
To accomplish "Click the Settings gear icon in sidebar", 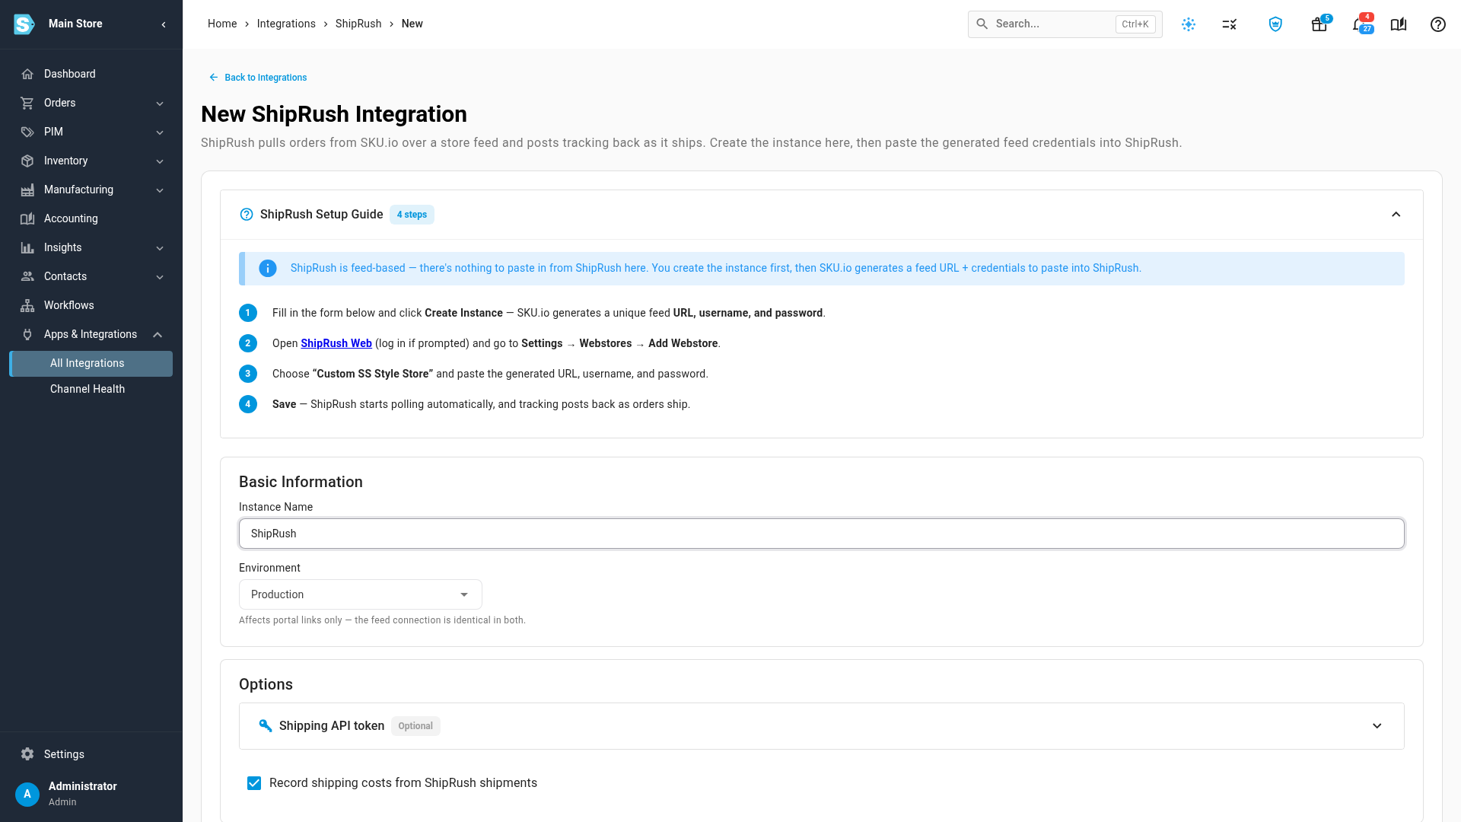I will click(x=27, y=754).
